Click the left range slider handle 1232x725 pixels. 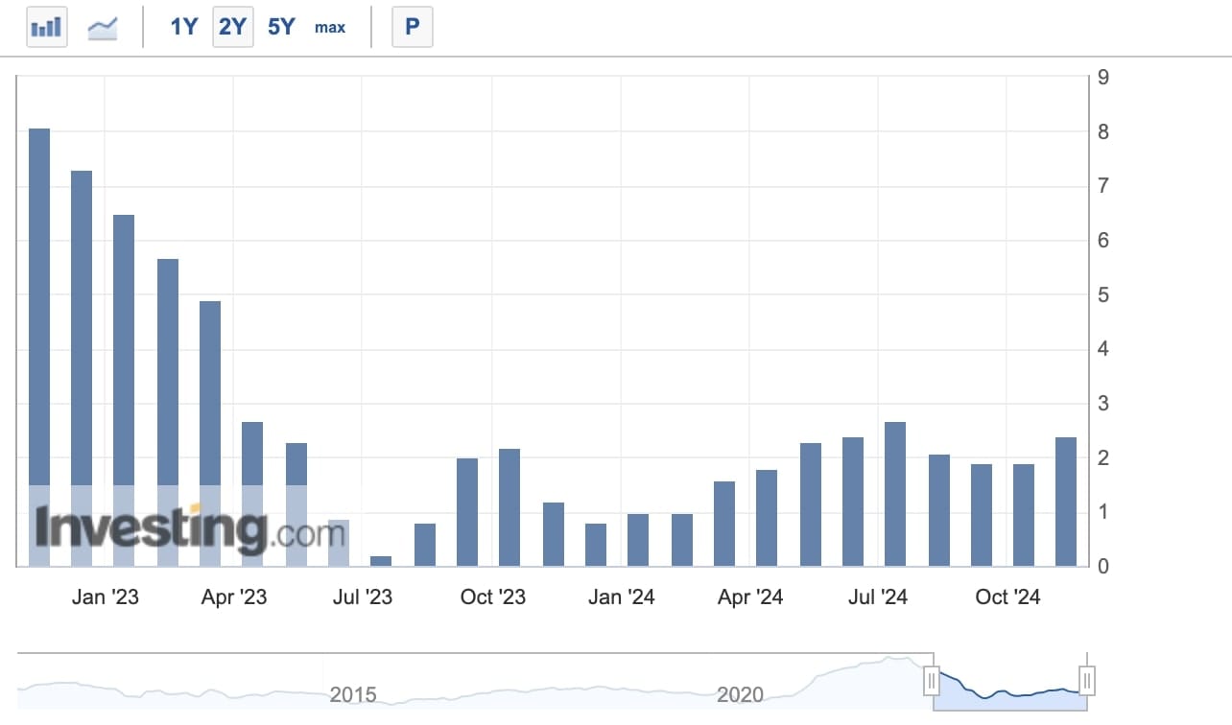coord(931,681)
